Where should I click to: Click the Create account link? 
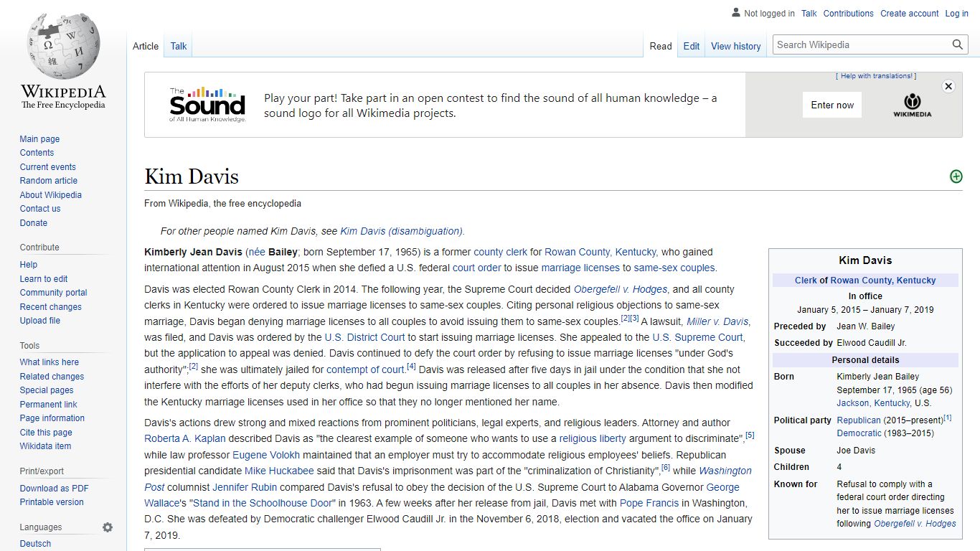coord(910,14)
